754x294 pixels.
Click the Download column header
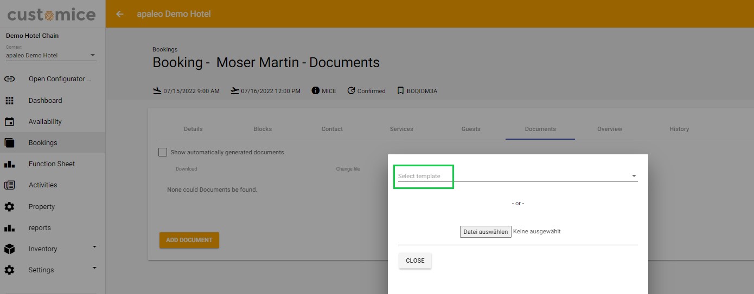(186, 169)
